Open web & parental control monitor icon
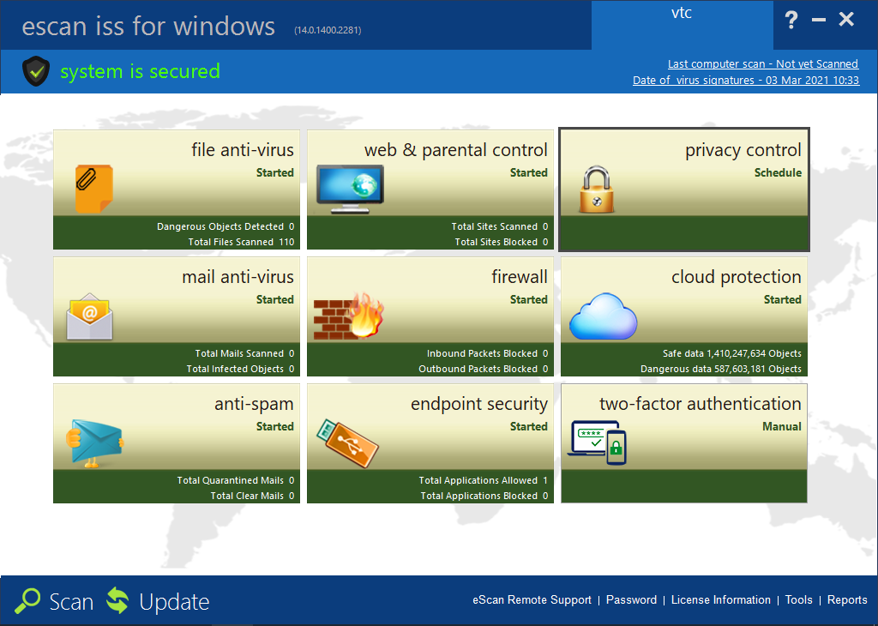 350,189
